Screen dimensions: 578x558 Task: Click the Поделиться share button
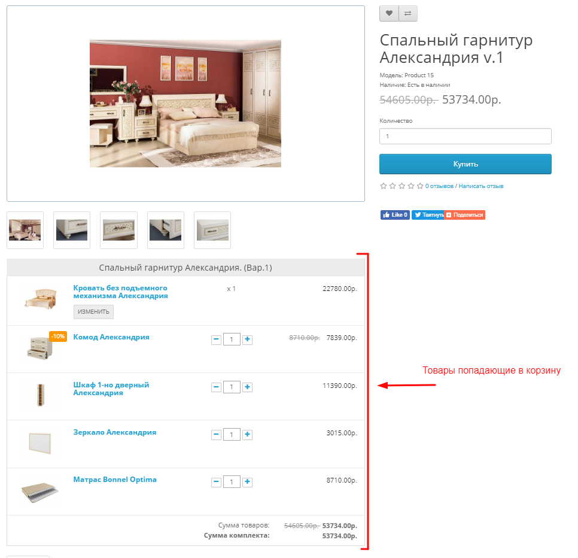(464, 215)
